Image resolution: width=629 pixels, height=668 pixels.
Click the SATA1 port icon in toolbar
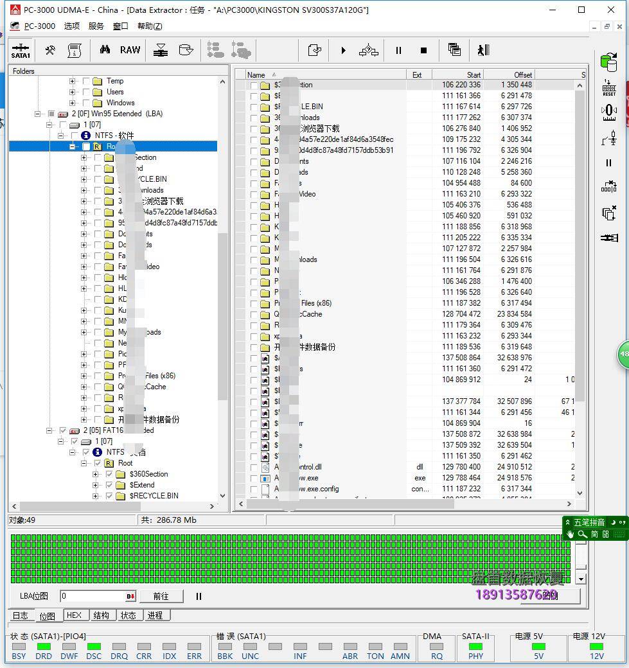click(21, 50)
